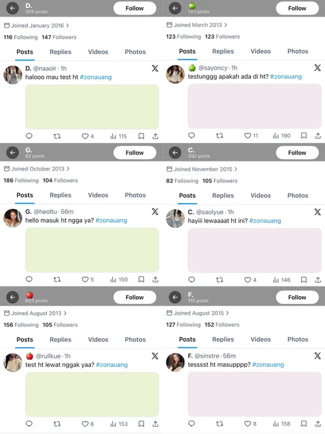325x434 pixels.
Task: View analytics of @sinstre post
Action: coord(282,424)
